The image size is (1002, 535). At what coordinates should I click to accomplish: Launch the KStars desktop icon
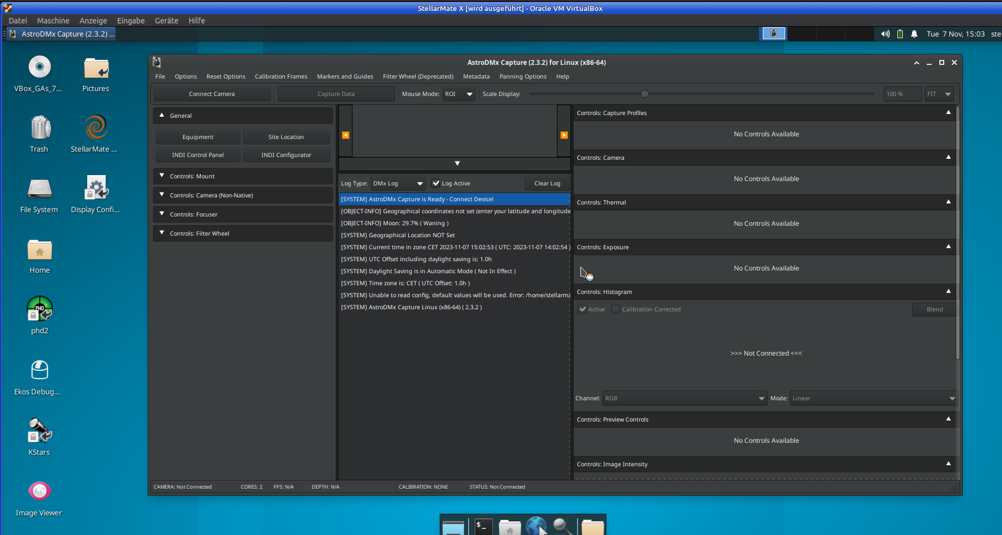coord(40,430)
